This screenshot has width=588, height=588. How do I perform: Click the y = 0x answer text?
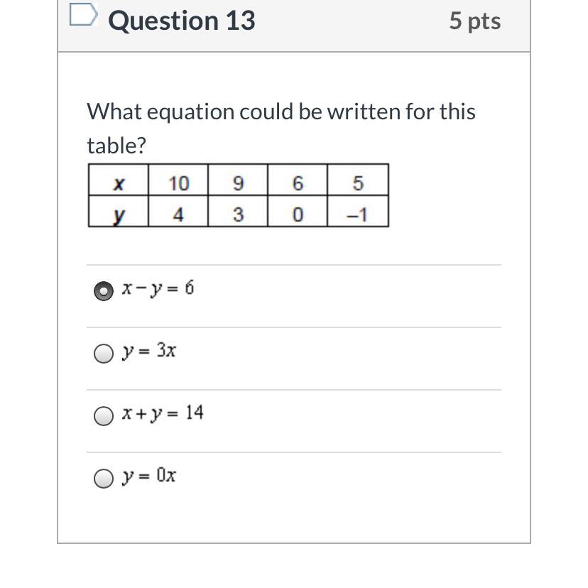149,476
